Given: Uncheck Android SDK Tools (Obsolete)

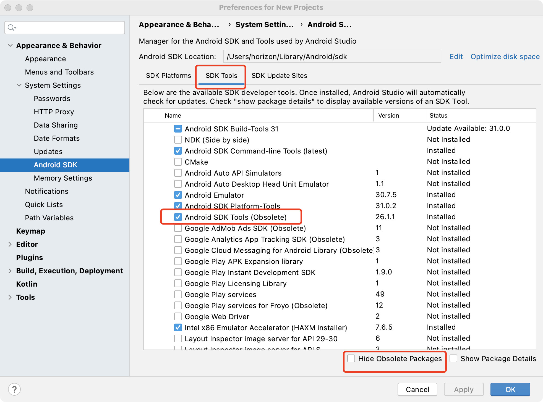Looking at the screenshot, I should [x=178, y=217].
